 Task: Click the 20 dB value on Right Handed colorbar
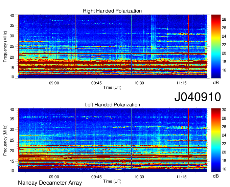224,53
